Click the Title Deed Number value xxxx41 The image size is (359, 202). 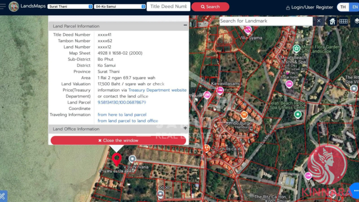[x=105, y=35]
